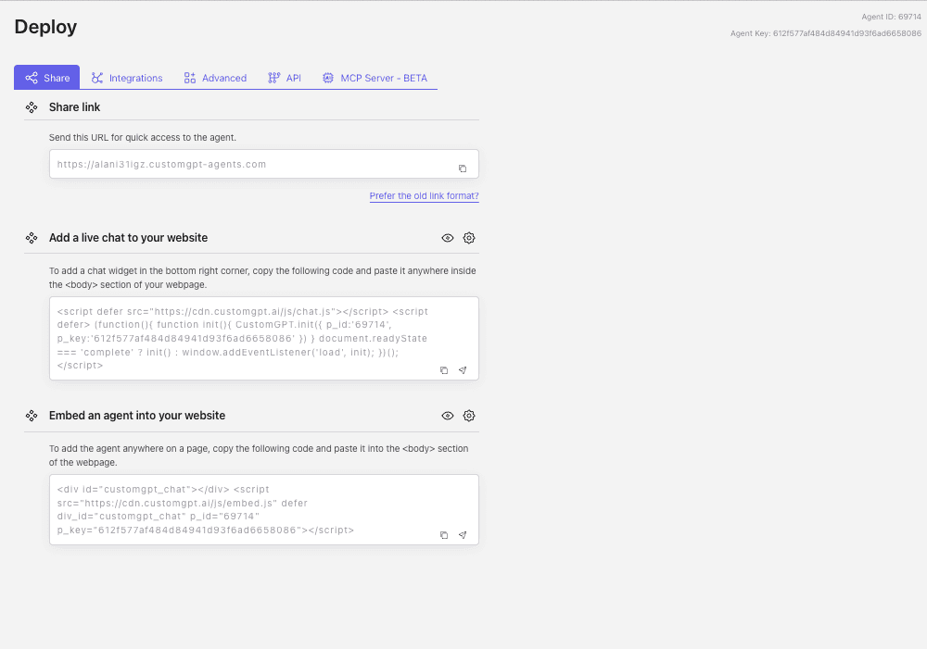Open the Advanced tab
927x649 pixels.
point(215,78)
